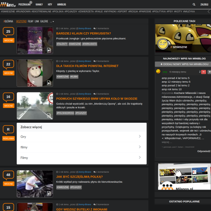Click smieszne tag round smiley avatar
Viewport: 211px width, 211px height.
(162, 44)
